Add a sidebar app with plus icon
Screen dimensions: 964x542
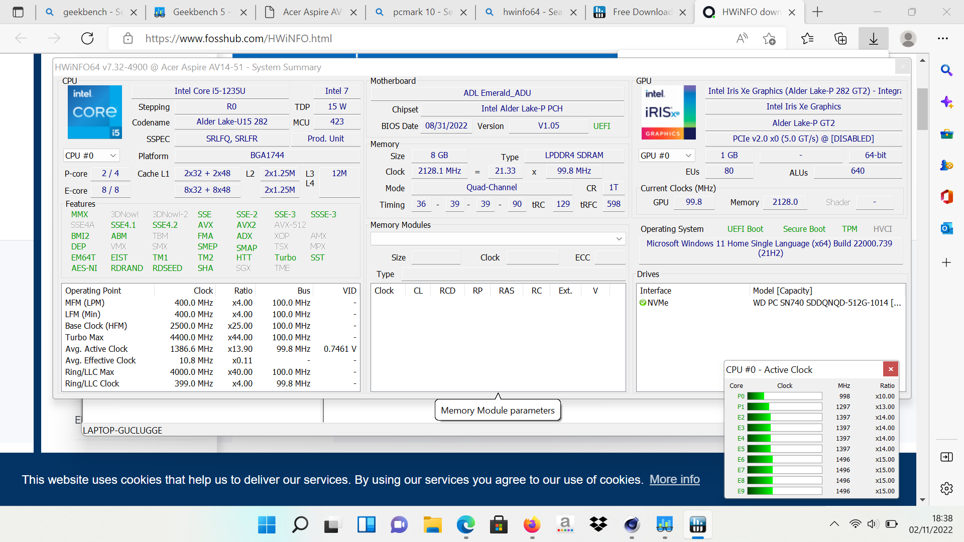point(946,262)
